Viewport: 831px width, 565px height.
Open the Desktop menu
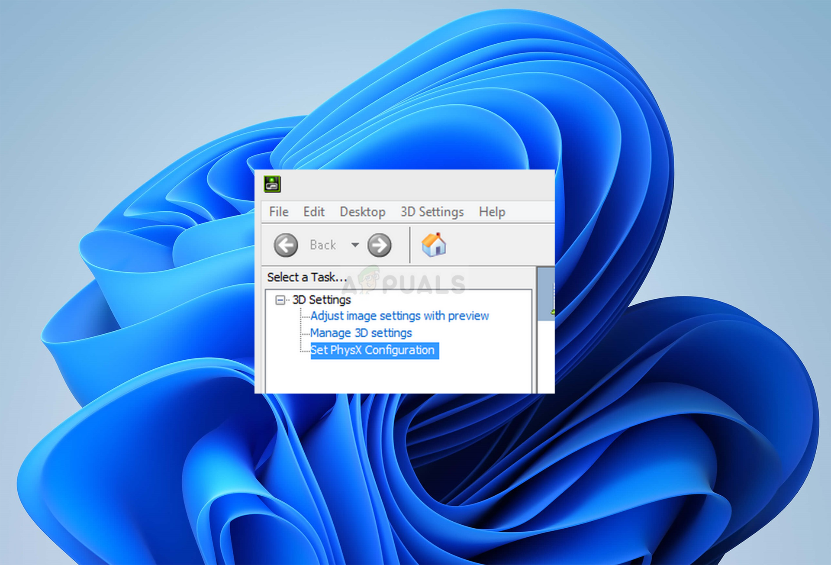[x=362, y=212]
